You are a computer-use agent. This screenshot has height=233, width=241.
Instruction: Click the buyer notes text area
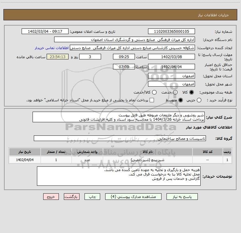click(119, 176)
